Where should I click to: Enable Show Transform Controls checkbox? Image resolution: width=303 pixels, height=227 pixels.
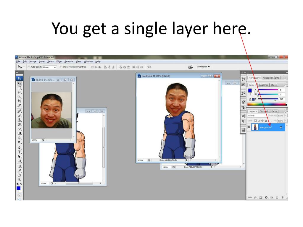tap(61, 67)
